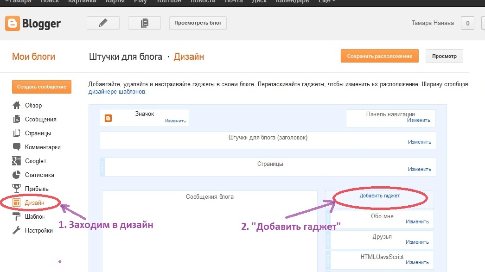This screenshot has width=485, height=272.
Task: Open Обзор in the sidebar
Action: 33,105
